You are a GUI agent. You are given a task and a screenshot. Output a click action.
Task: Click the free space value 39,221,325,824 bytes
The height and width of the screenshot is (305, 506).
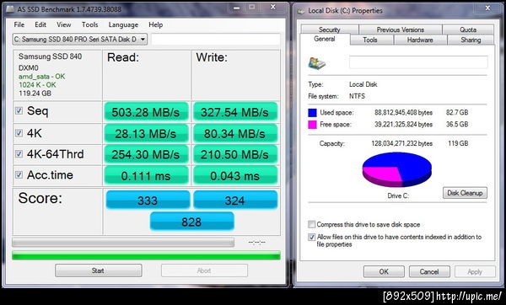[403, 125]
